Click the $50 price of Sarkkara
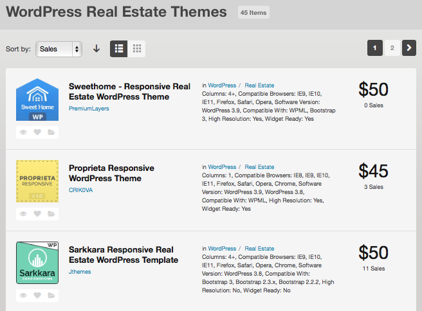This screenshot has width=422, height=311. click(x=373, y=253)
